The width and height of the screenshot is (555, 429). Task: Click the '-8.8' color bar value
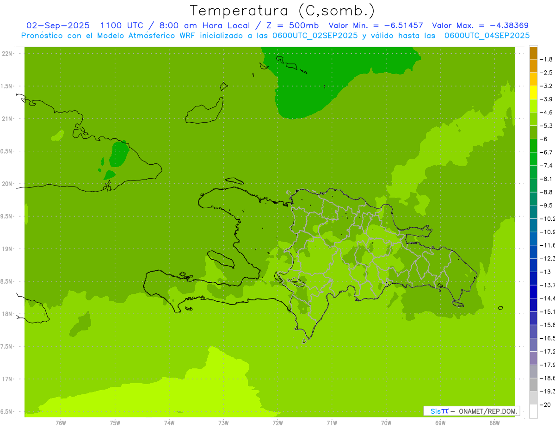pyautogui.click(x=547, y=192)
